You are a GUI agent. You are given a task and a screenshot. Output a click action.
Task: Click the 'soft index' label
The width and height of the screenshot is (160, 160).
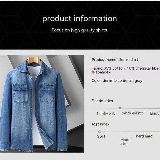[100, 124]
